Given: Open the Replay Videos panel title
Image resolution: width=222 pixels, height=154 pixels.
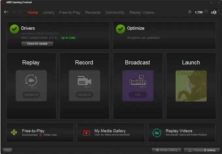Looking at the screenshot, I should click(179, 131).
